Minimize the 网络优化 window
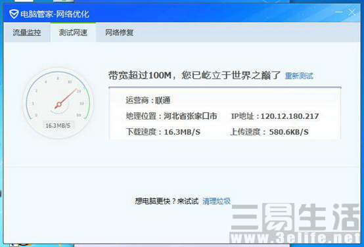 coord(339,12)
